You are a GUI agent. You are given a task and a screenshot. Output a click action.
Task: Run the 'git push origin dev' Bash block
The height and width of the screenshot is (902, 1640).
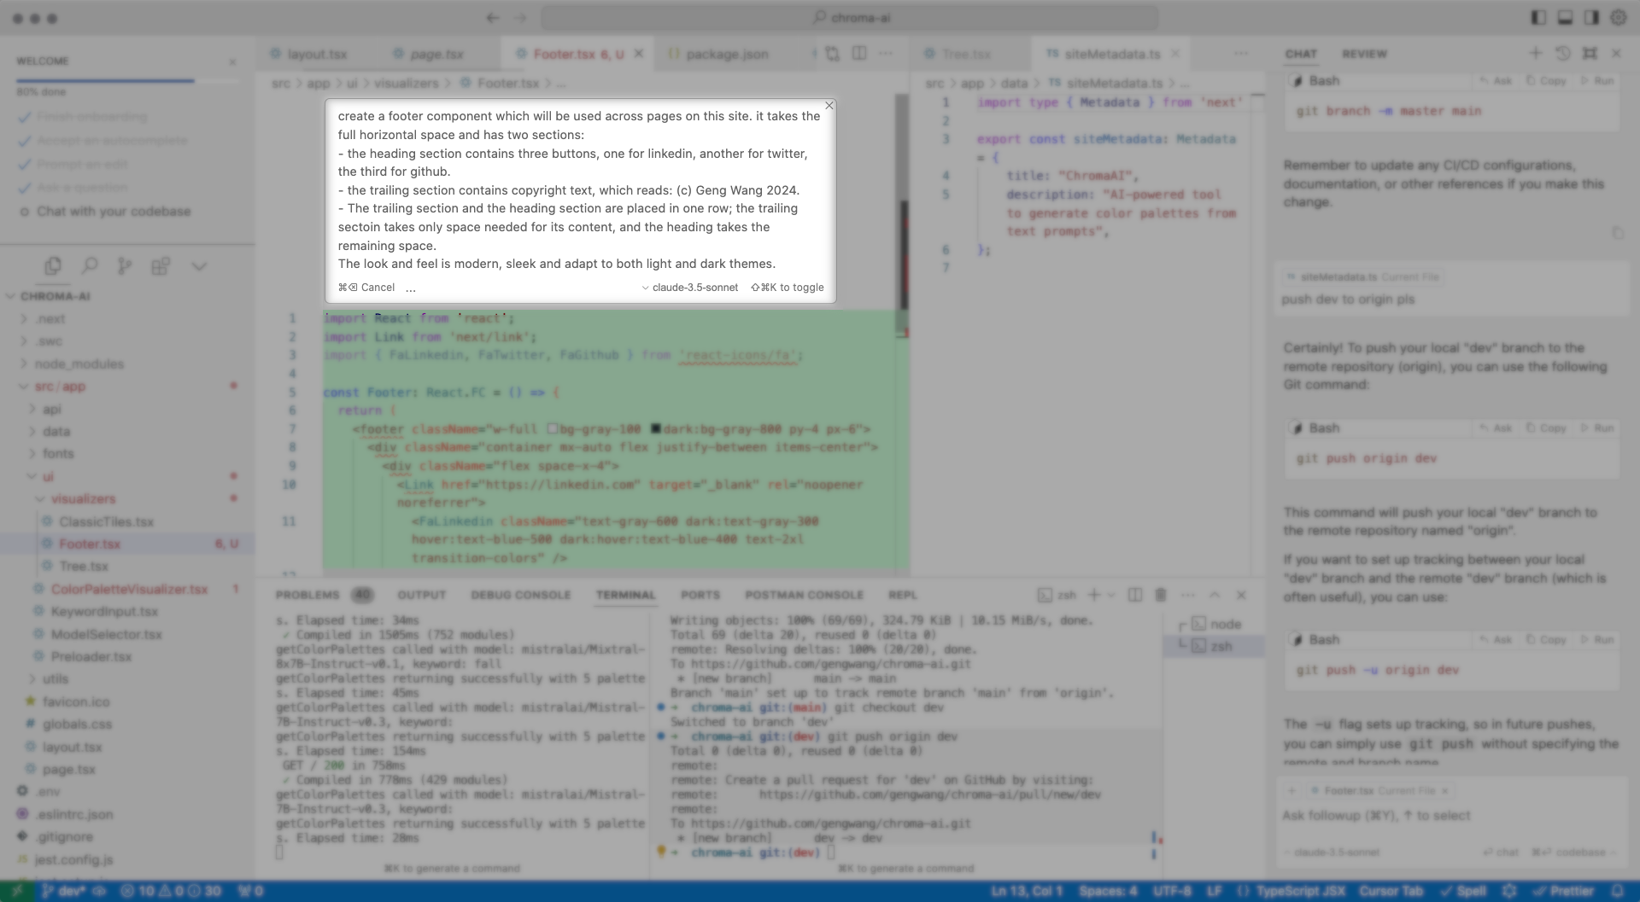point(1597,428)
